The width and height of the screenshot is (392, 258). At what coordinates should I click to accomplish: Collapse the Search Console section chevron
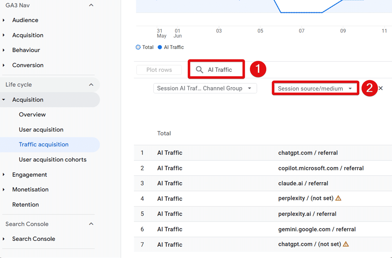(91, 224)
